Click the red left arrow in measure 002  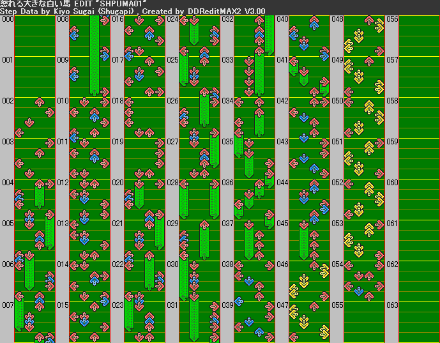pos(19,133)
